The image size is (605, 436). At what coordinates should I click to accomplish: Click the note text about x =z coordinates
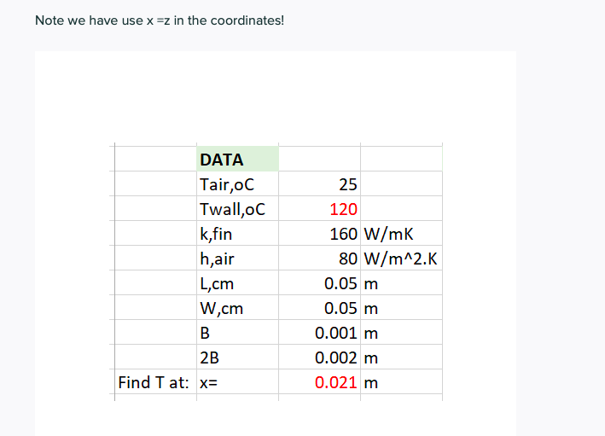click(x=160, y=20)
